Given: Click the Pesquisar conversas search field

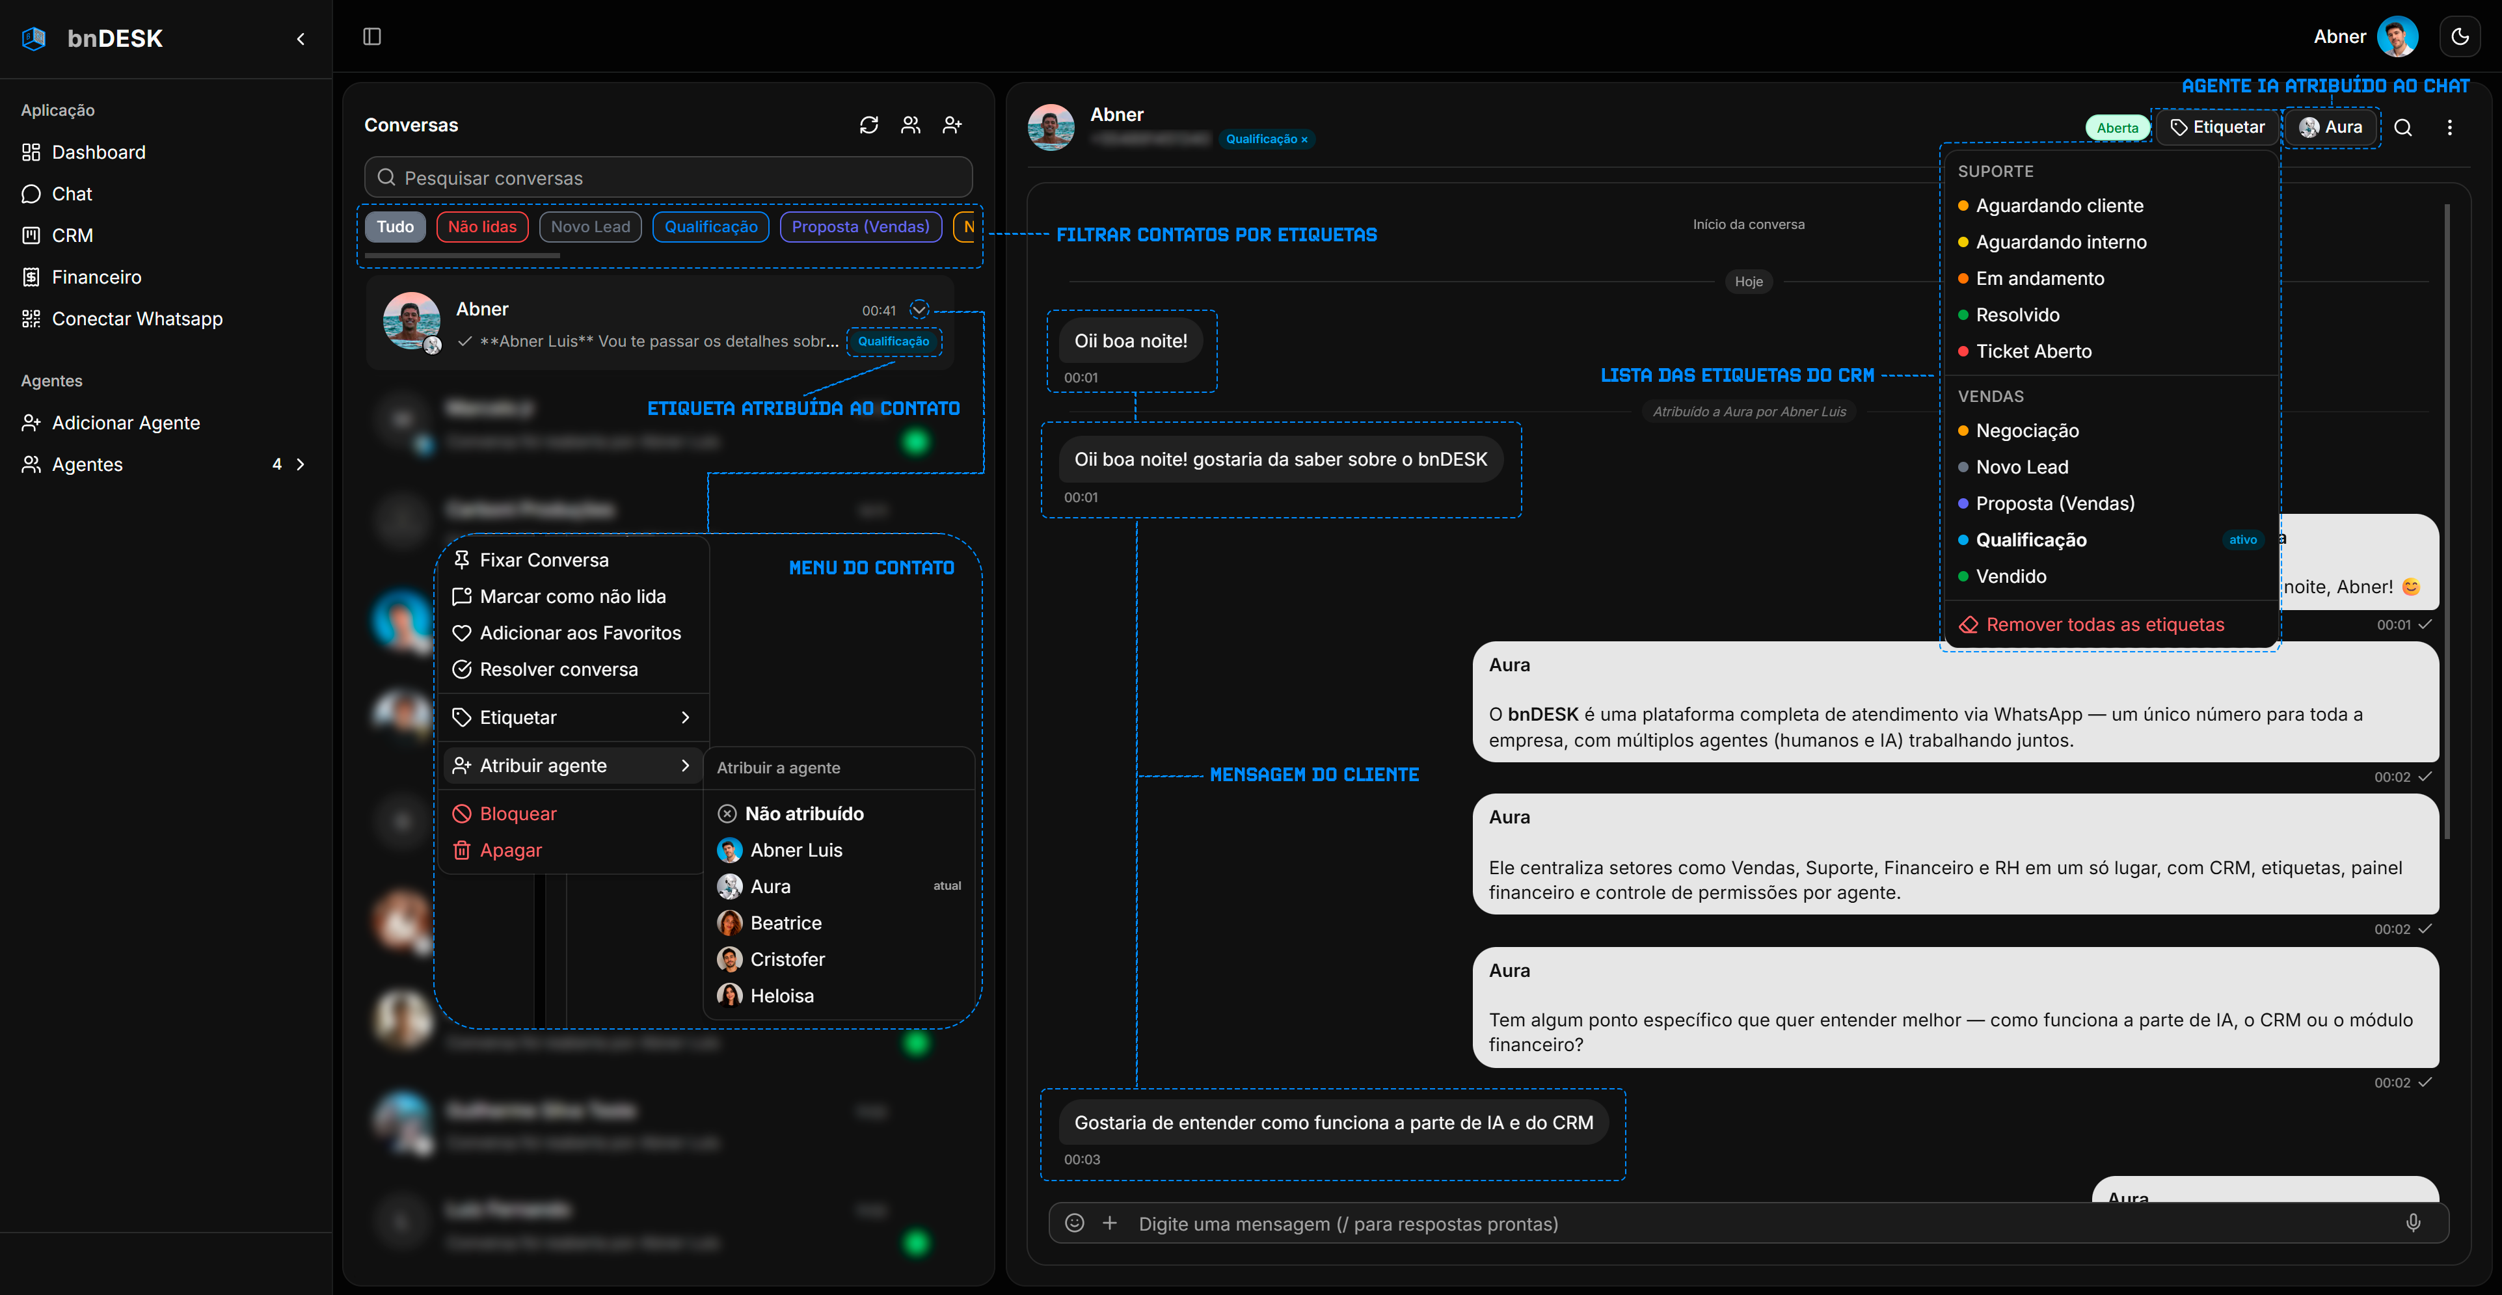Looking at the screenshot, I should (668, 178).
